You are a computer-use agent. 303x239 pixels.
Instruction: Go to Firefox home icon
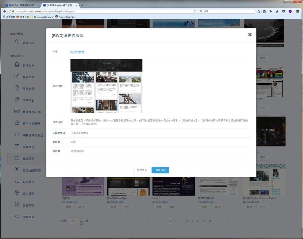click(x=277, y=12)
